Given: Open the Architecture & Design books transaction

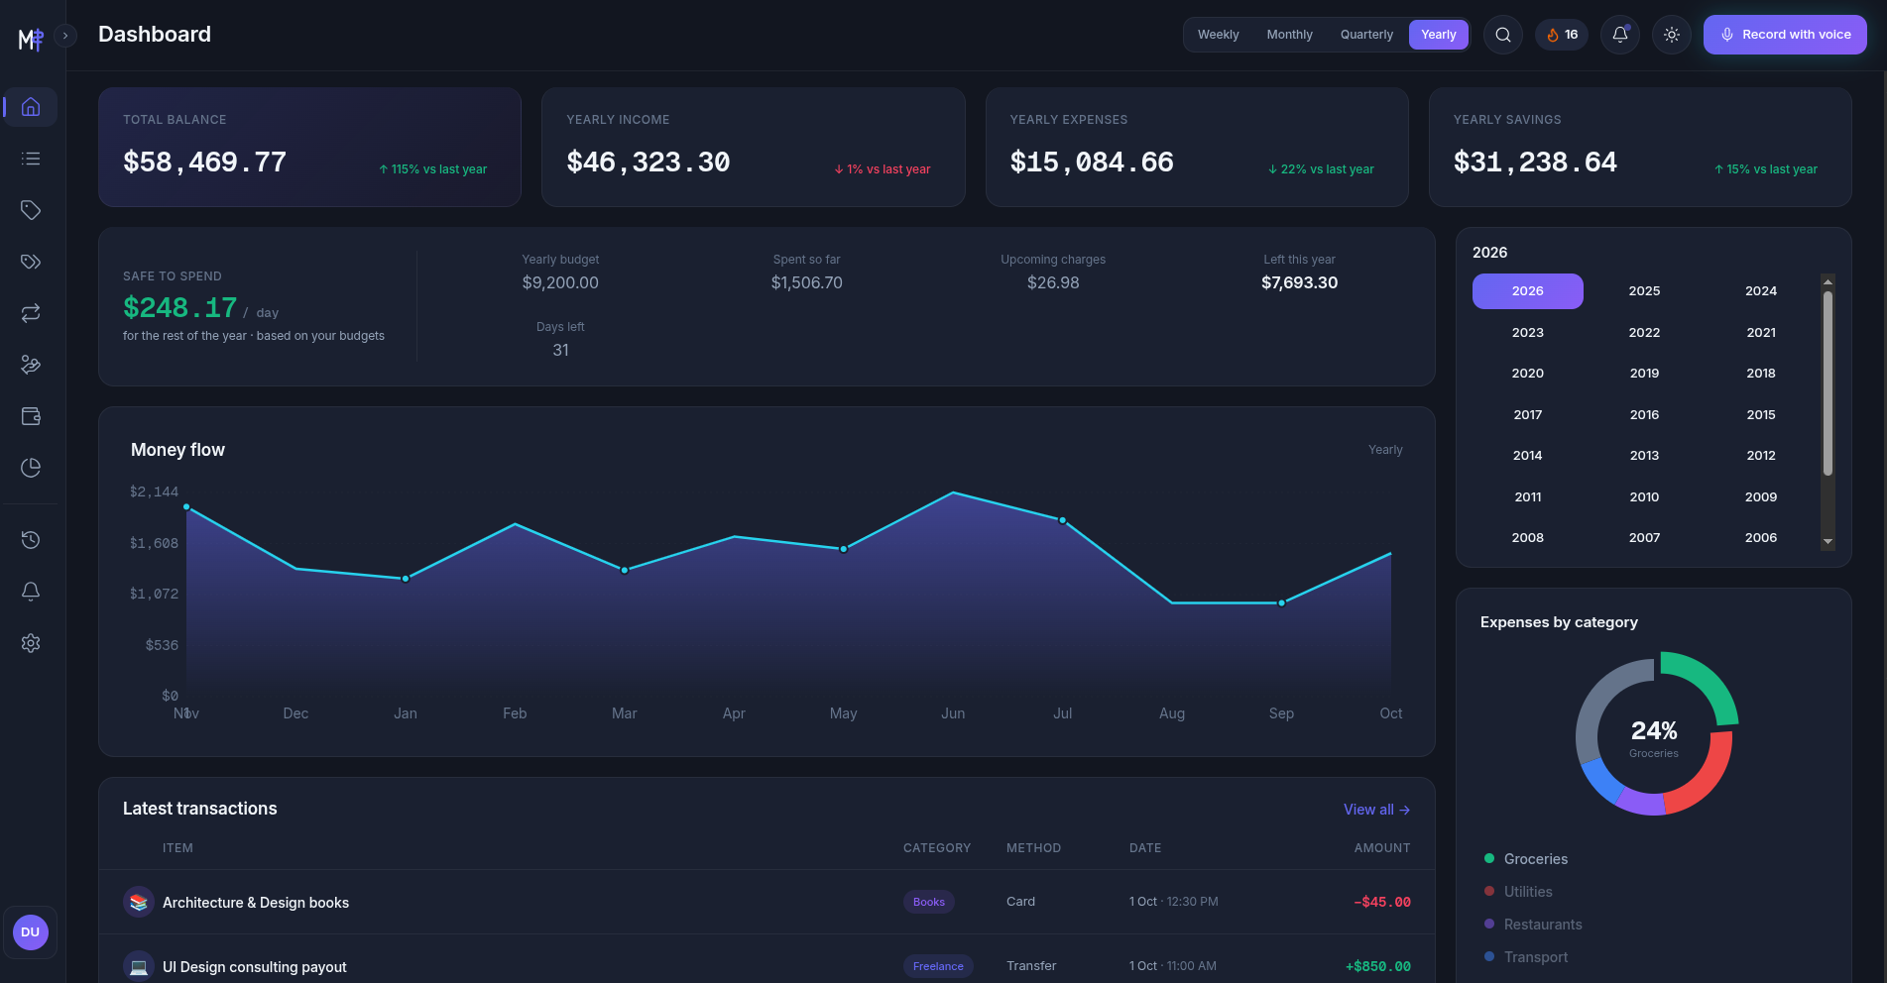Looking at the screenshot, I should (767, 902).
